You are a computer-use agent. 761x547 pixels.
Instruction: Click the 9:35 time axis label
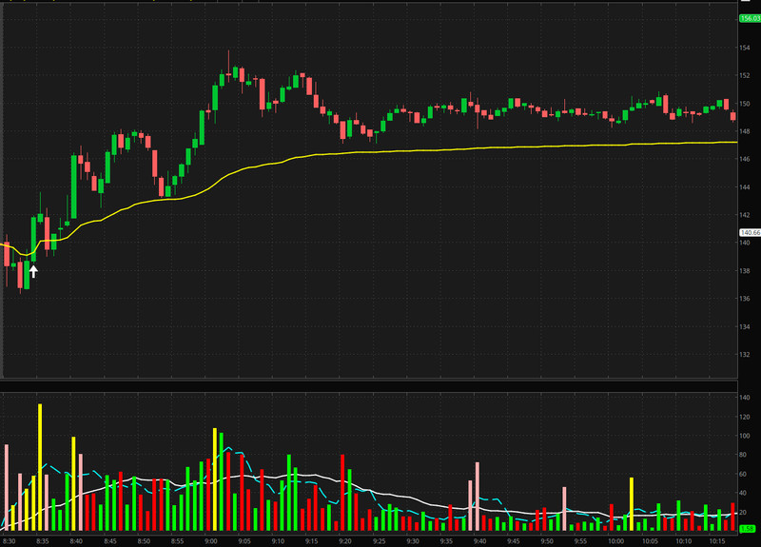coord(446,541)
